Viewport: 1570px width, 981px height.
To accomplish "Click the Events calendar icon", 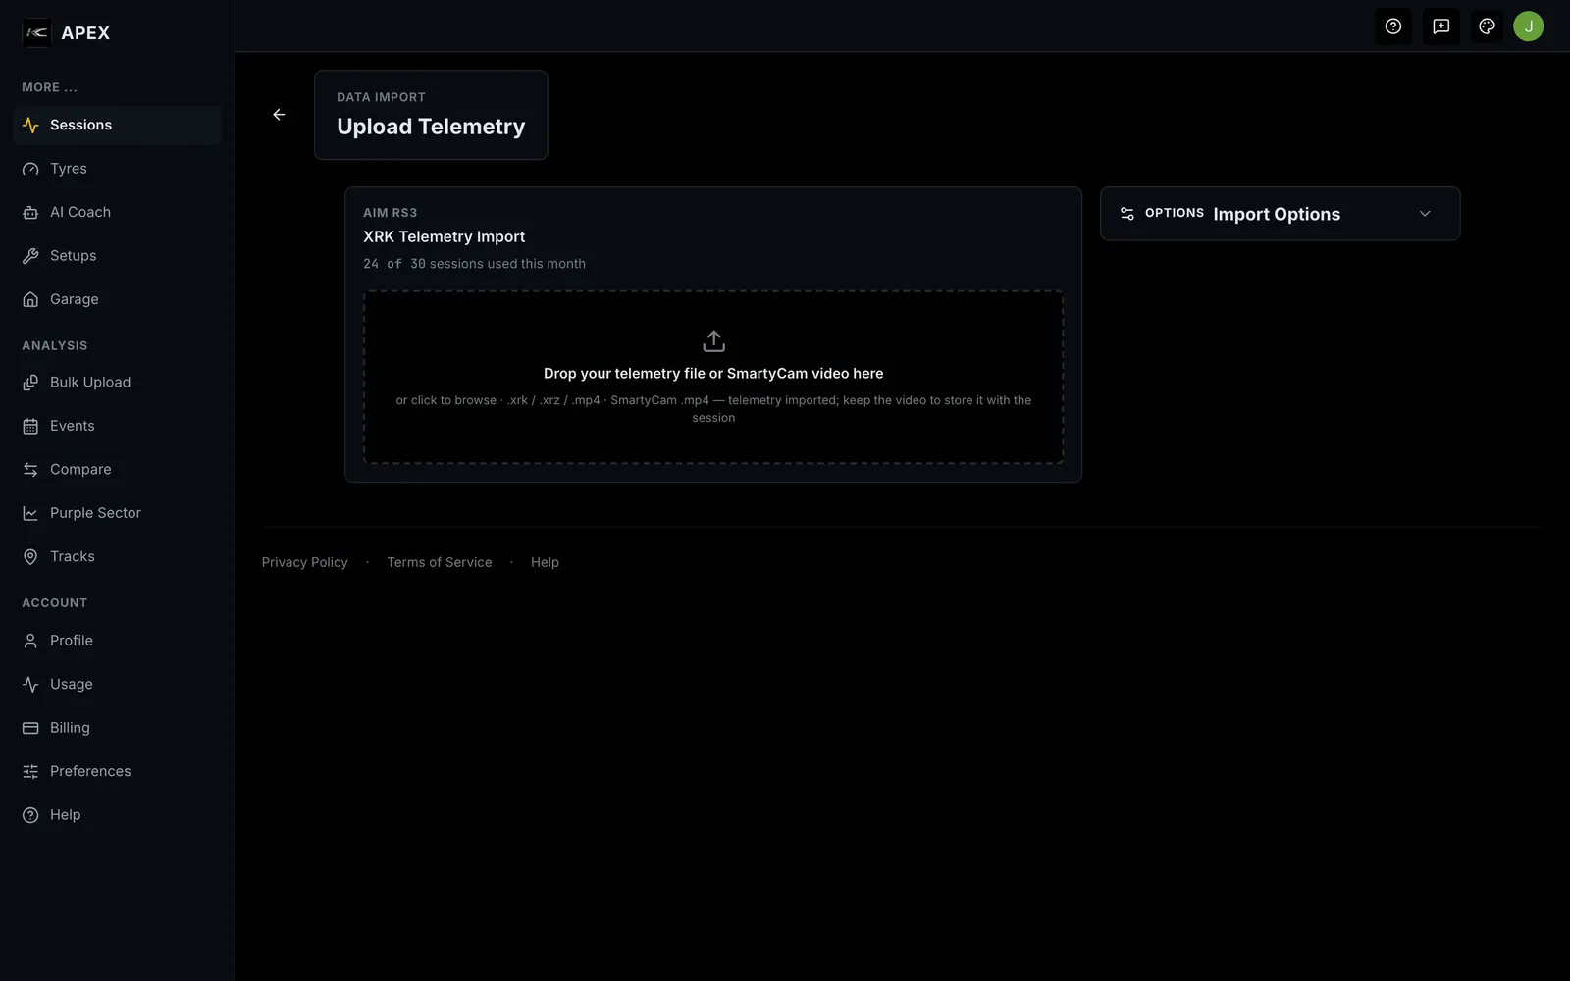I will 30,426.
